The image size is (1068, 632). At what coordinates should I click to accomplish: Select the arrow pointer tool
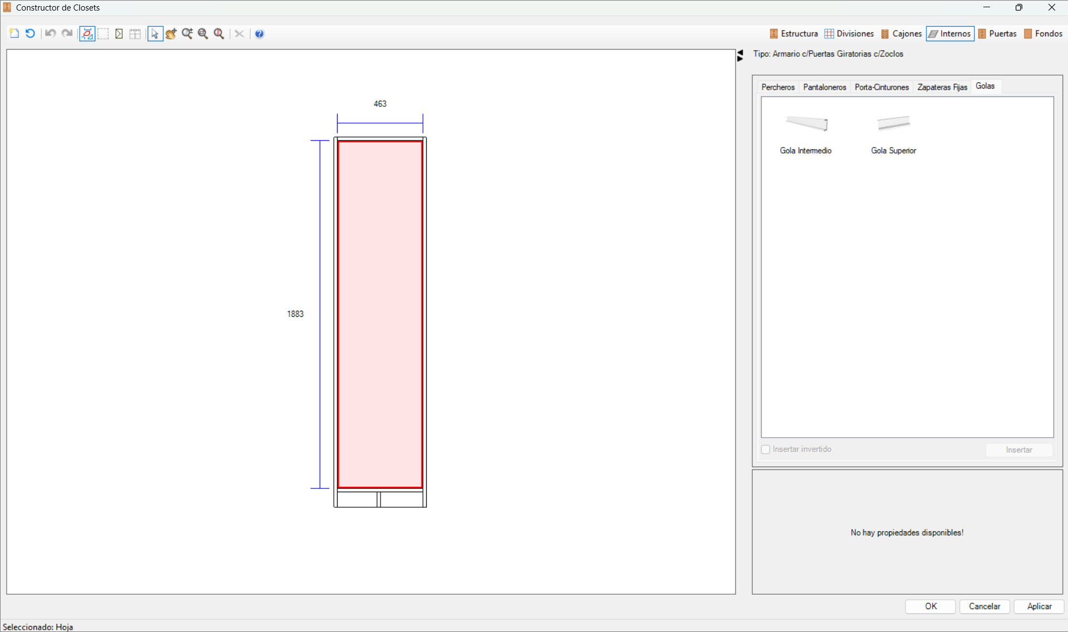coord(155,34)
